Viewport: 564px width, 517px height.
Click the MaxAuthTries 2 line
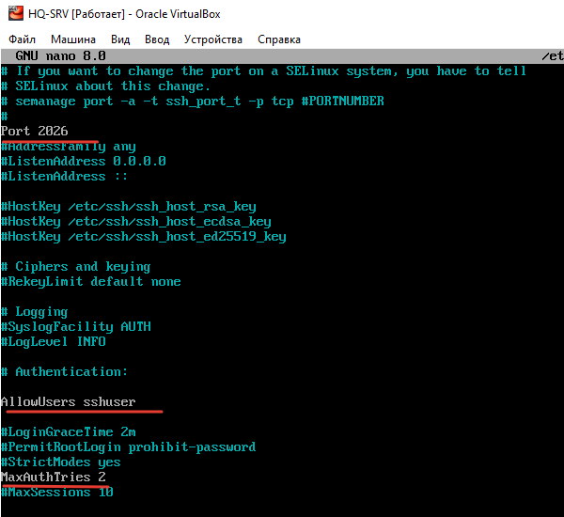(53, 477)
